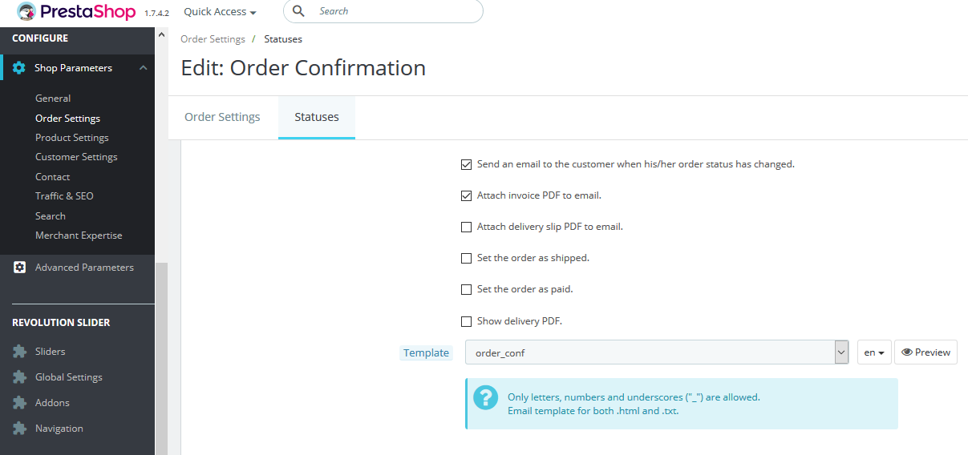
Task: Click the Advanced Parameters icon
Action: coord(20,268)
